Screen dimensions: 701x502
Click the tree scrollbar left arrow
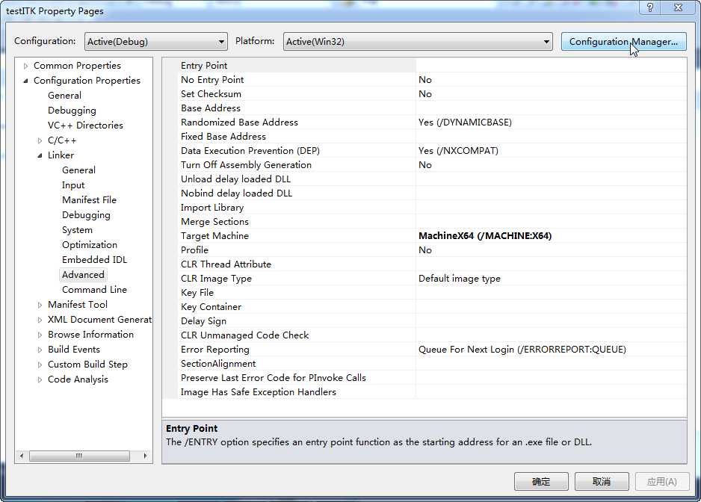tap(22, 456)
